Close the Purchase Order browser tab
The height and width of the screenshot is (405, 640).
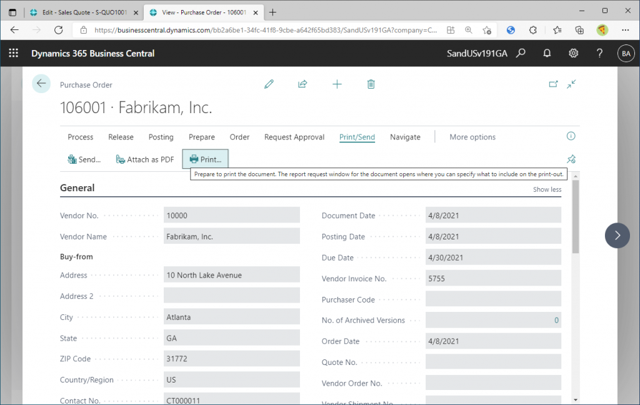pos(256,12)
